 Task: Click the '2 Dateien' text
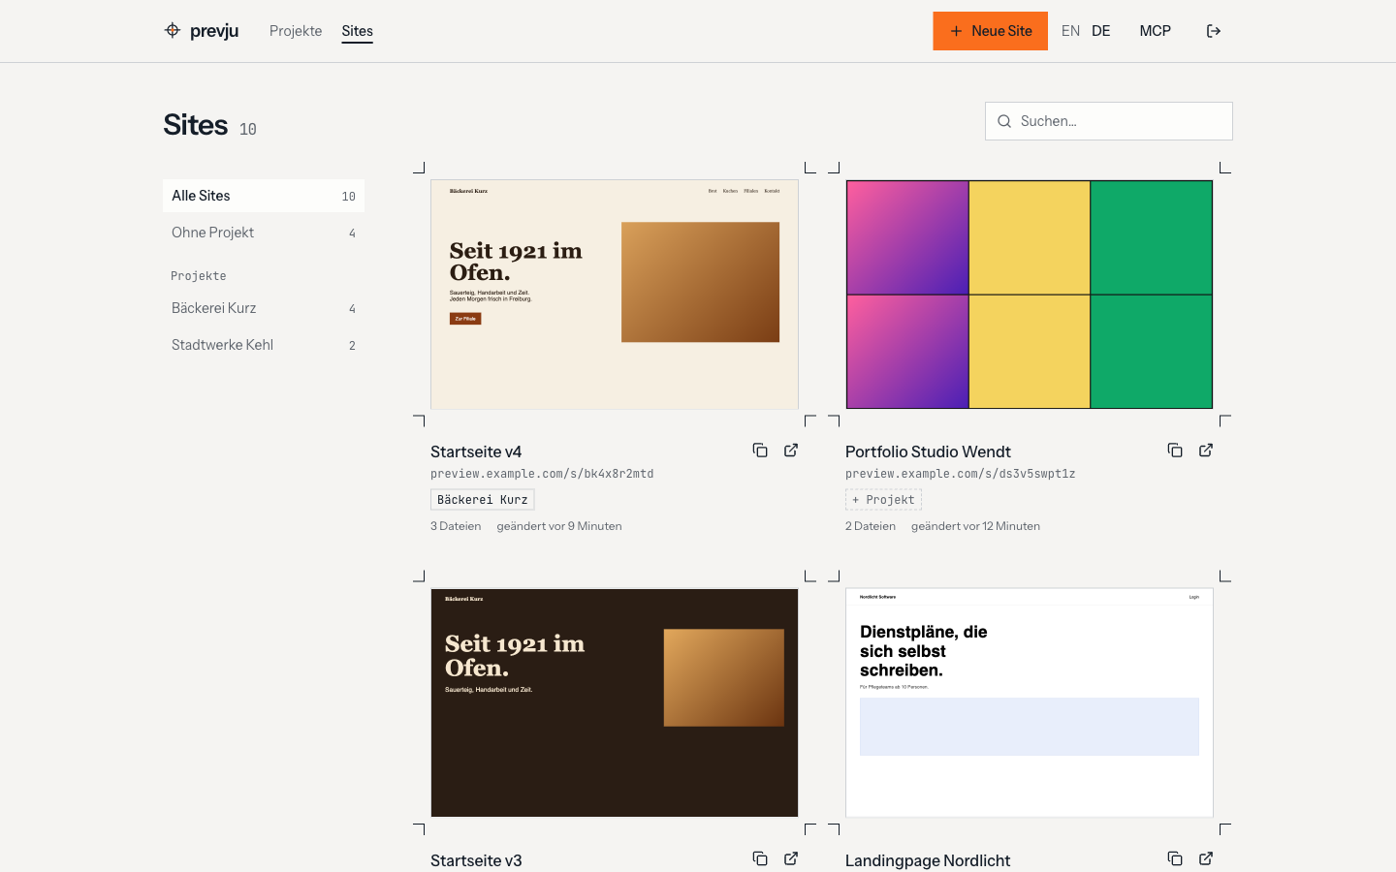(871, 526)
